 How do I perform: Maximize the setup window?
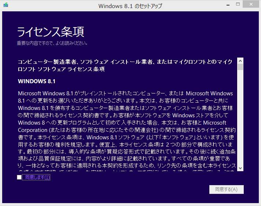238,4
